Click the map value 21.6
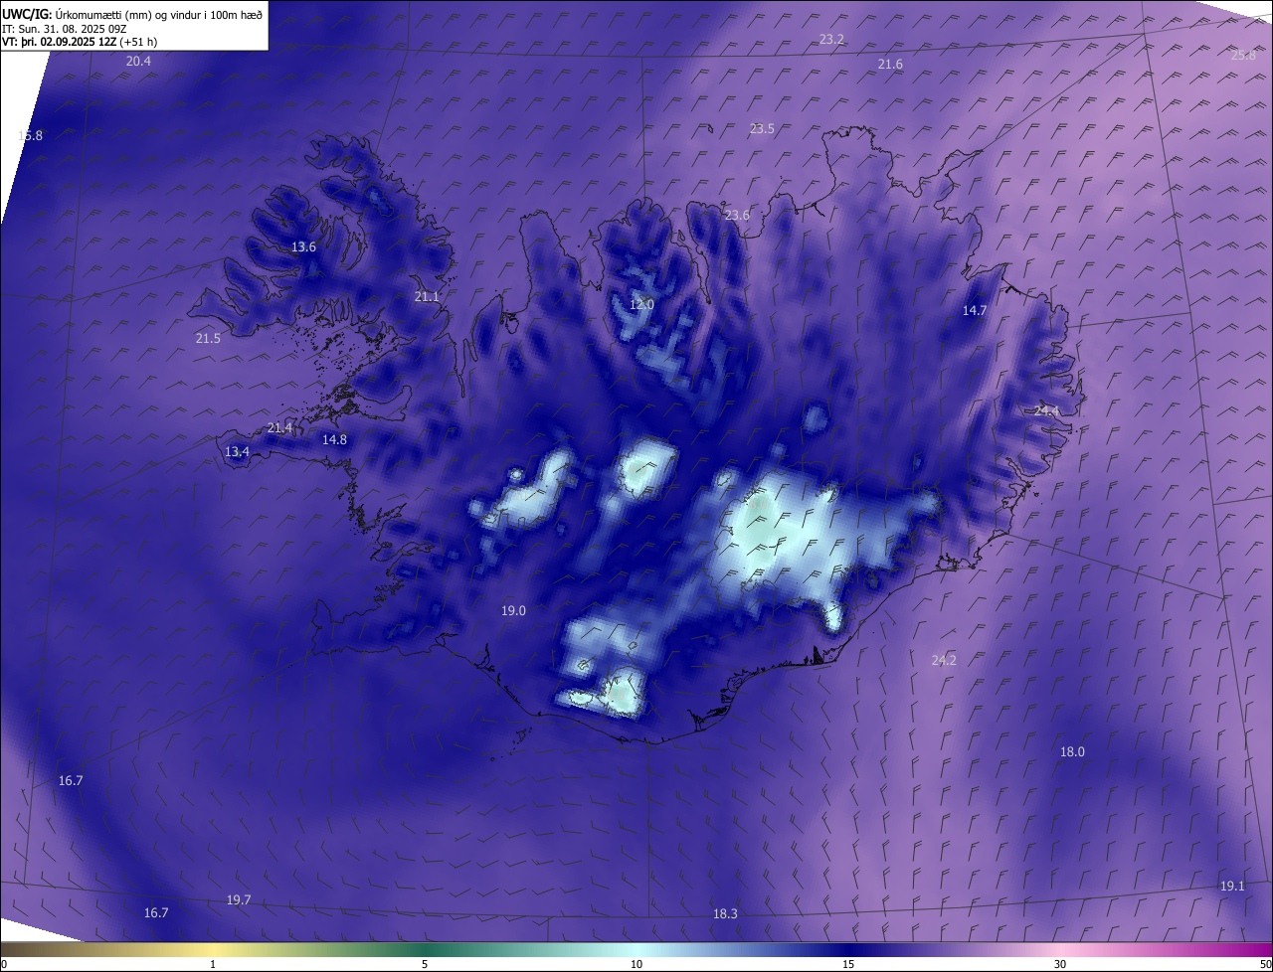 point(890,65)
